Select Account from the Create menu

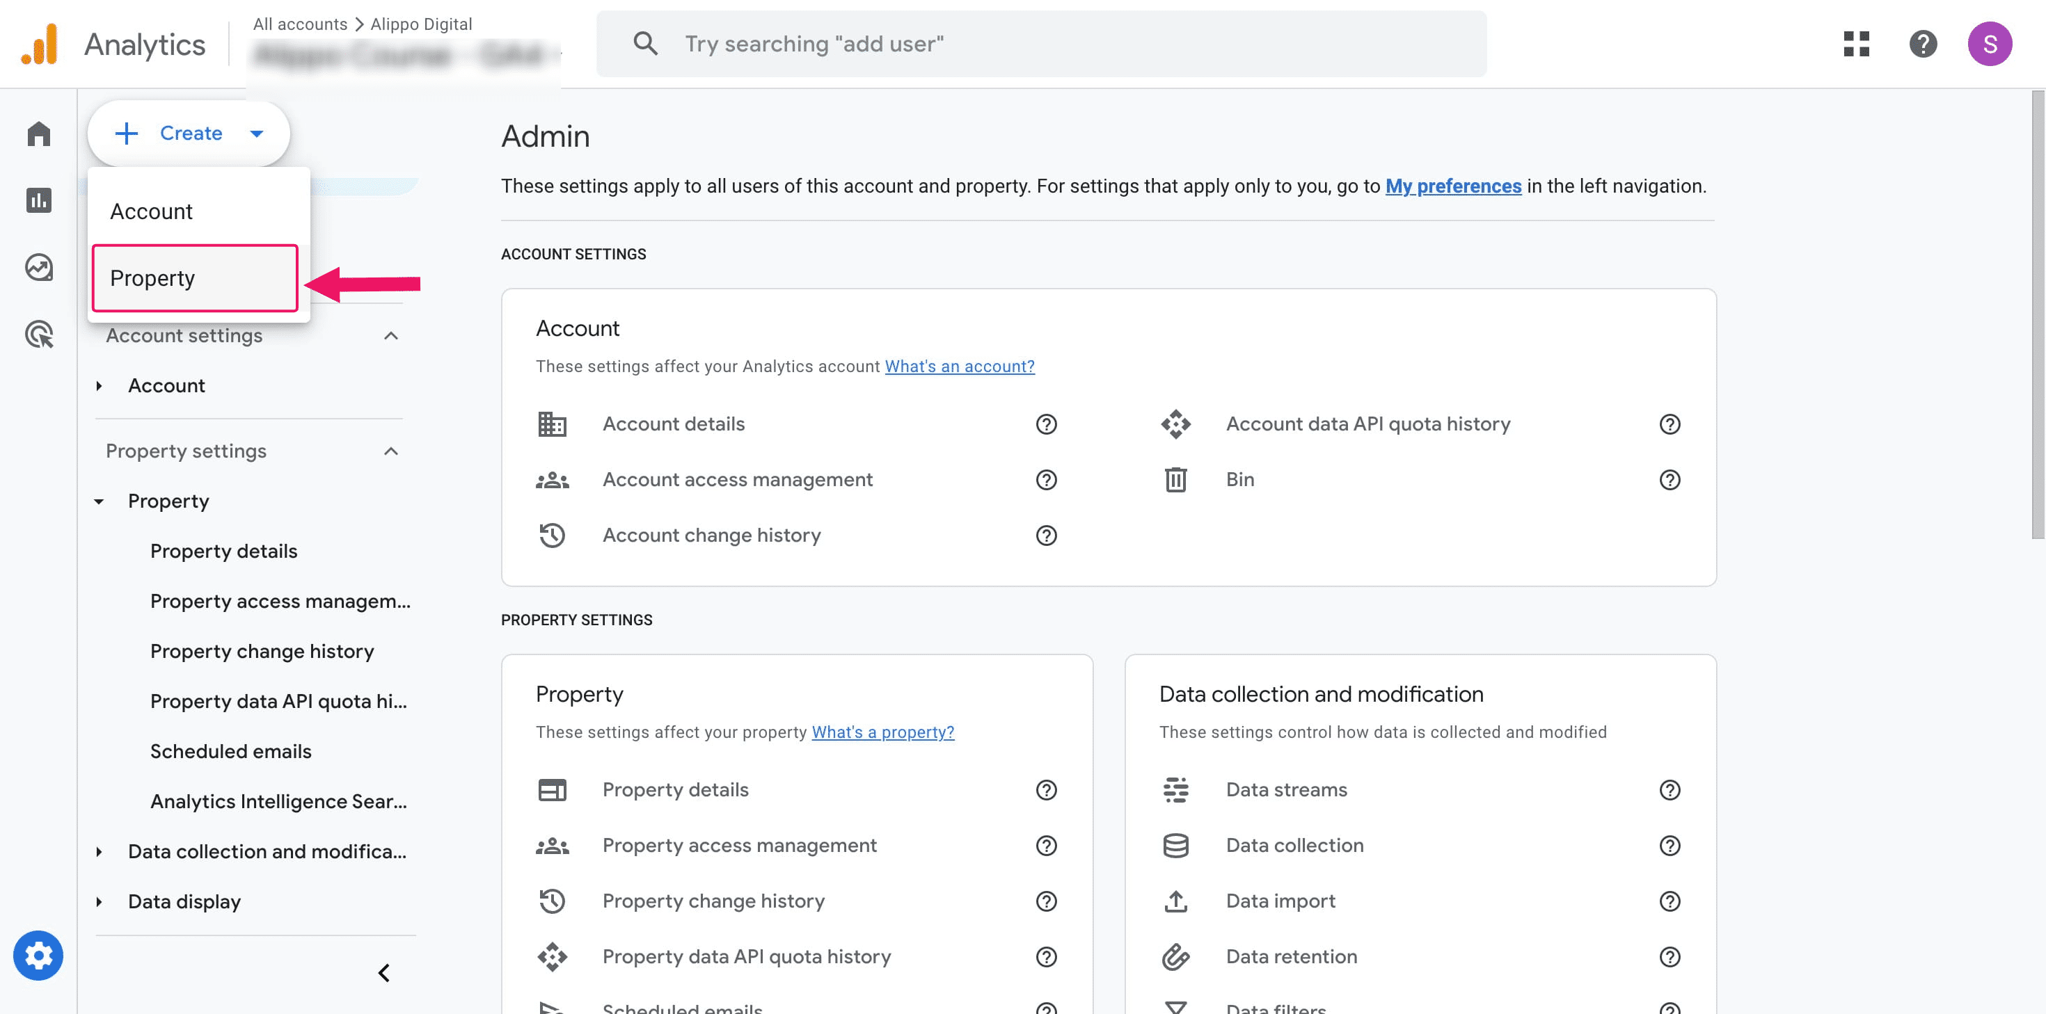pos(152,211)
